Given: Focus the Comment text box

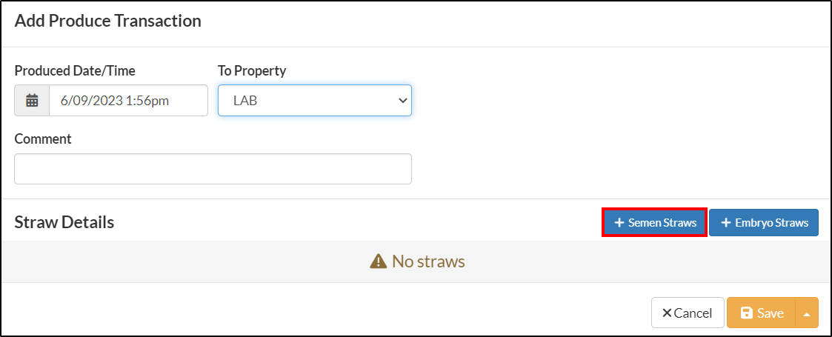Looking at the screenshot, I should click(213, 169).
